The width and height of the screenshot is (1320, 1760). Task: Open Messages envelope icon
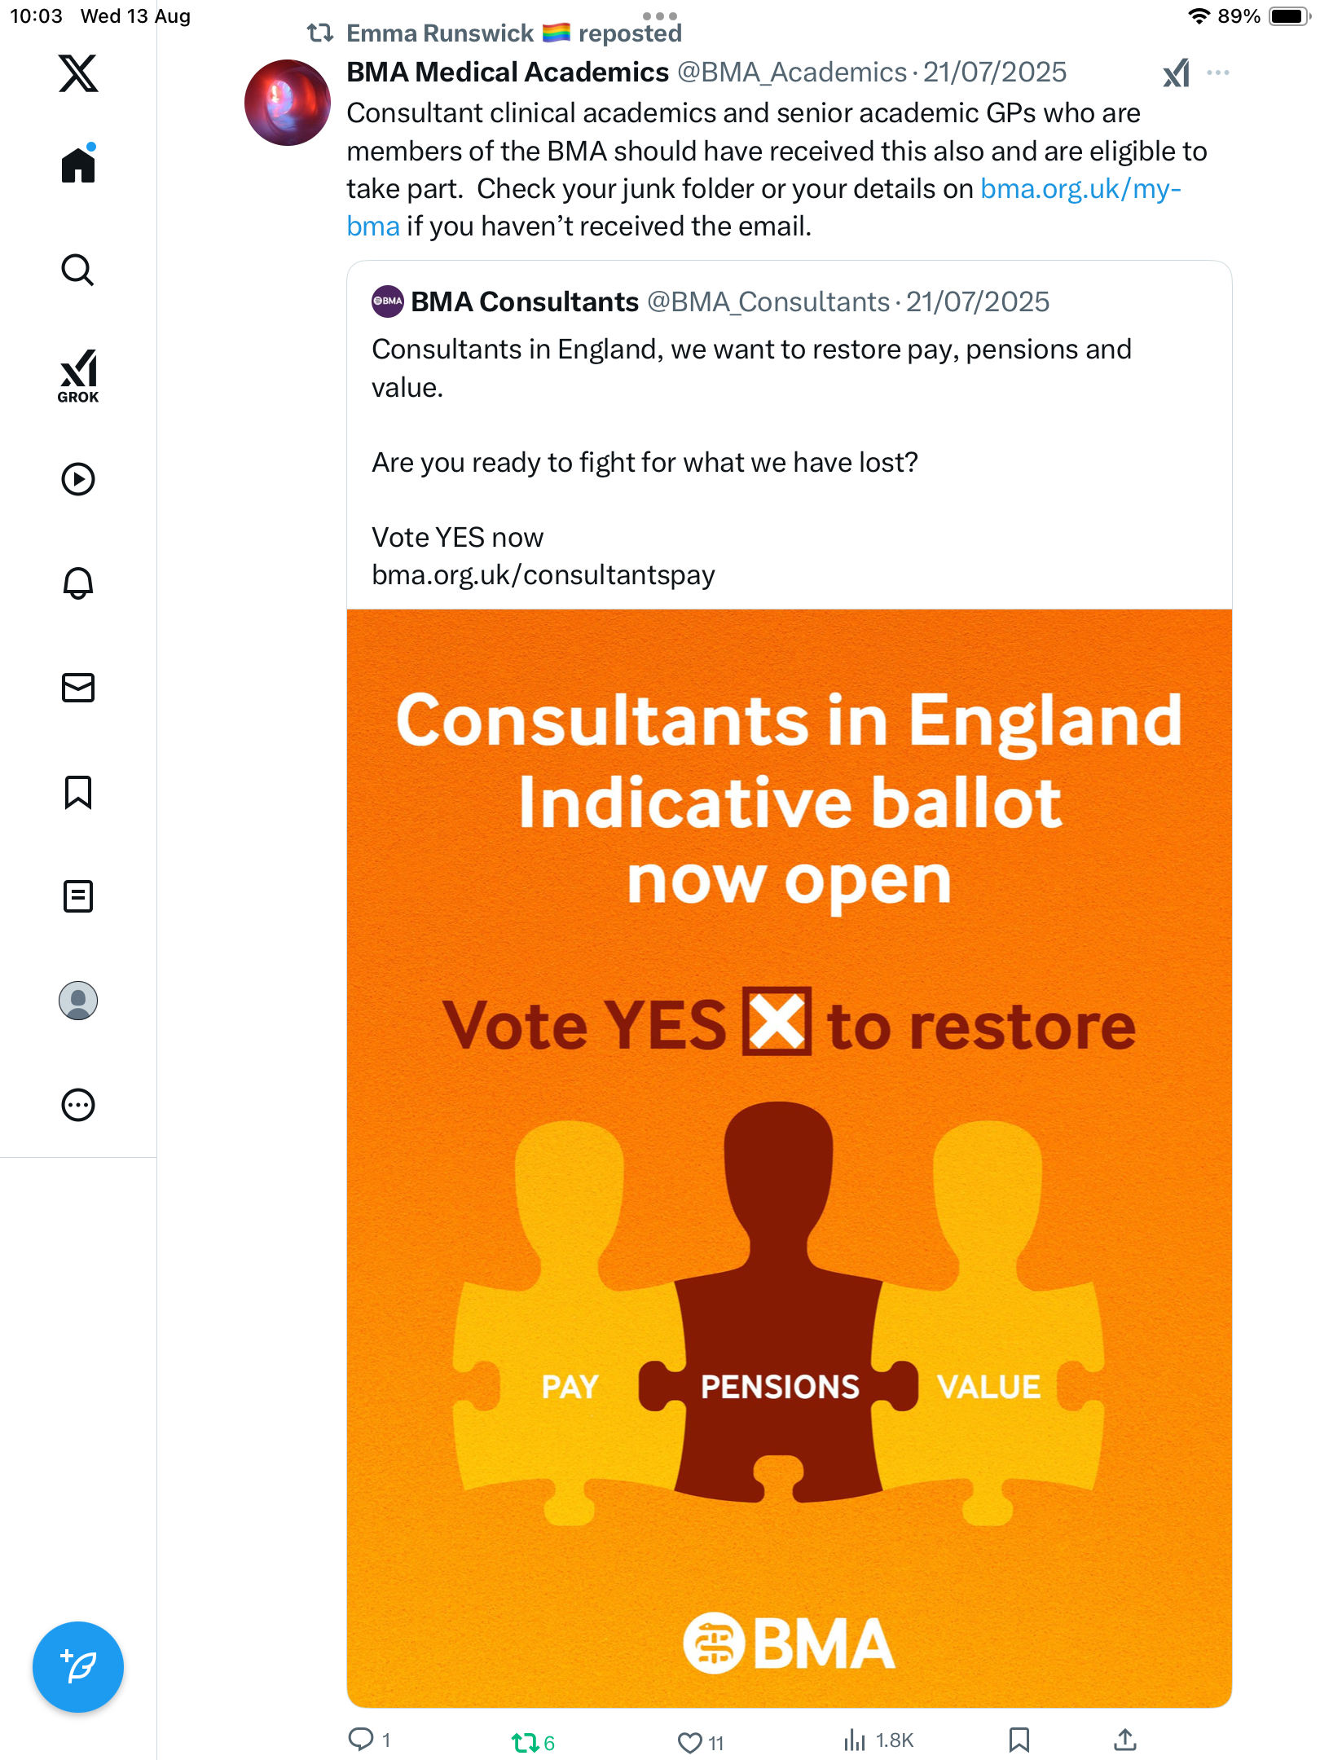coord(78,688)
